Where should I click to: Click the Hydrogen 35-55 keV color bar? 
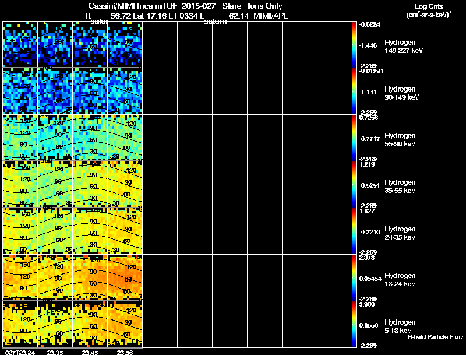(x=355, y=184)
